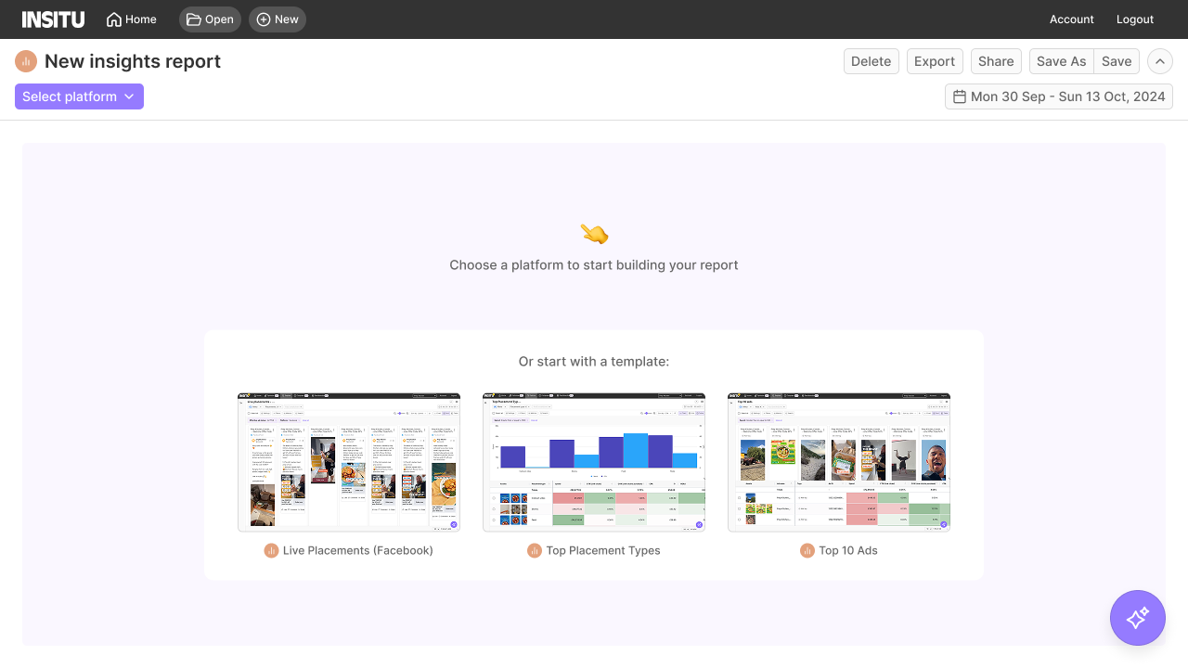Expand the Select platform dropdown

[x=79, y=96]
